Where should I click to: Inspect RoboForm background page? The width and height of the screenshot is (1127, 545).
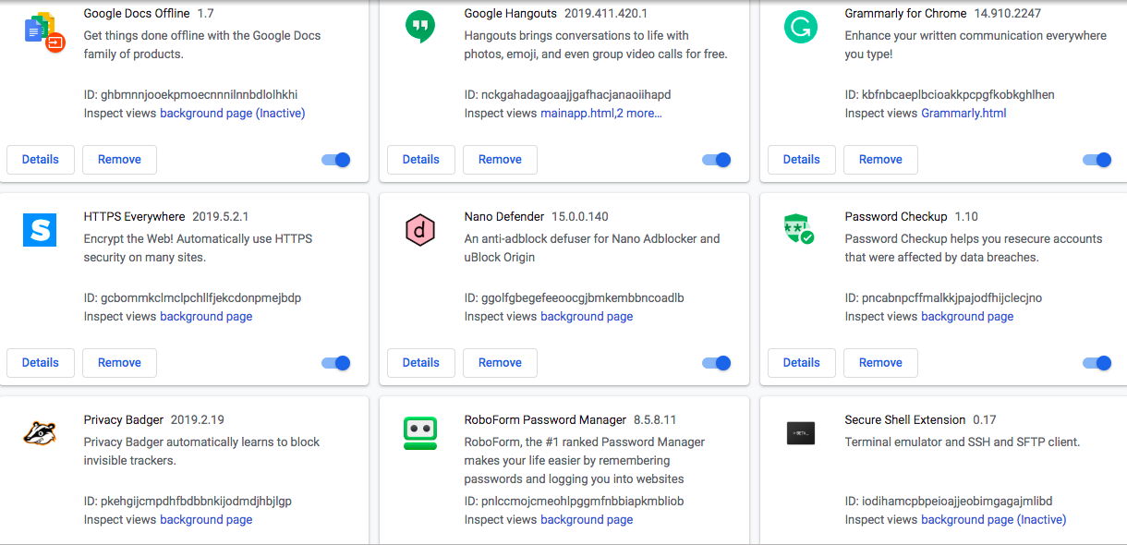click(587, 520)
